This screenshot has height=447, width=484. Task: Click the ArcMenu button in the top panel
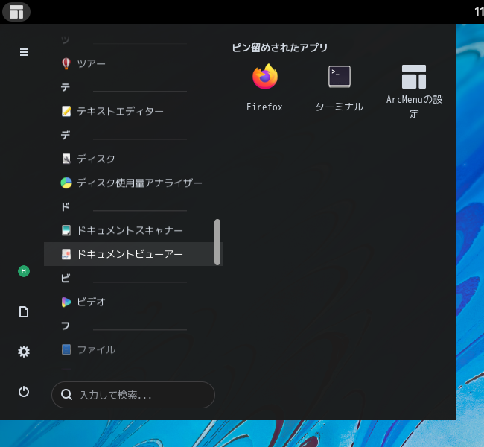16,12
